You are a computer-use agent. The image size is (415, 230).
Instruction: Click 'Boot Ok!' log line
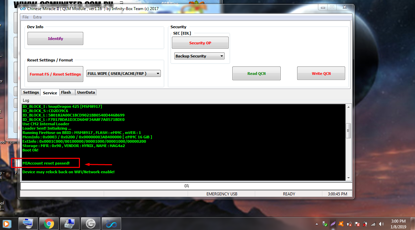31,150
